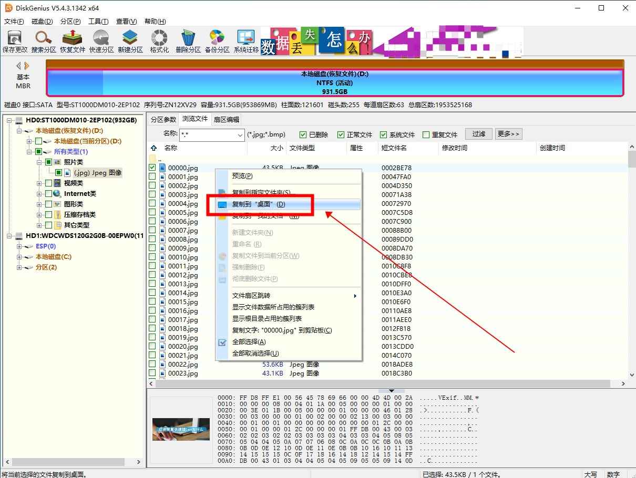
Task: Open the 搜索分区 tool
Action: point(44,41)
